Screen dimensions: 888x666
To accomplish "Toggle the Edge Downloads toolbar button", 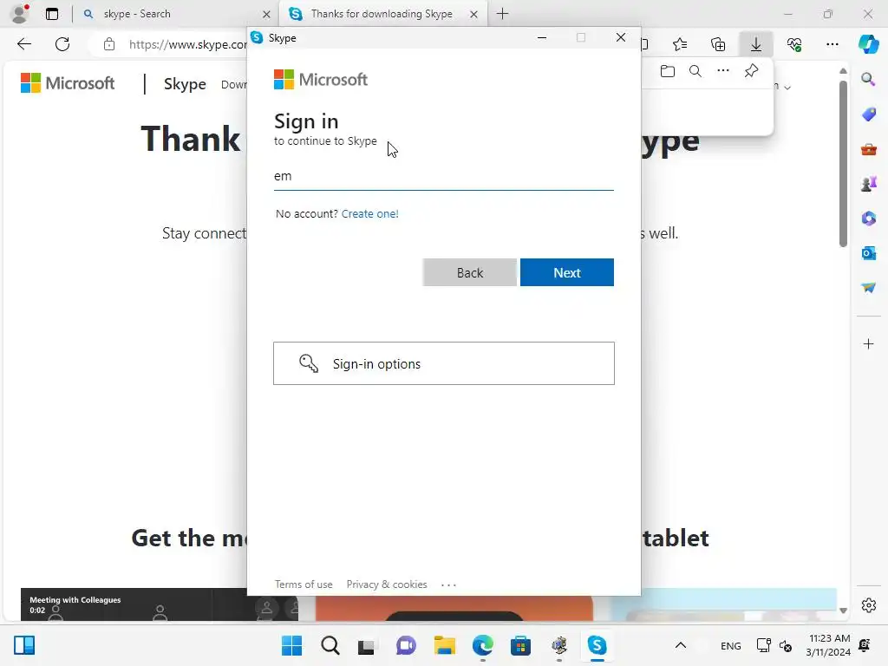I will tap(756, 44).
